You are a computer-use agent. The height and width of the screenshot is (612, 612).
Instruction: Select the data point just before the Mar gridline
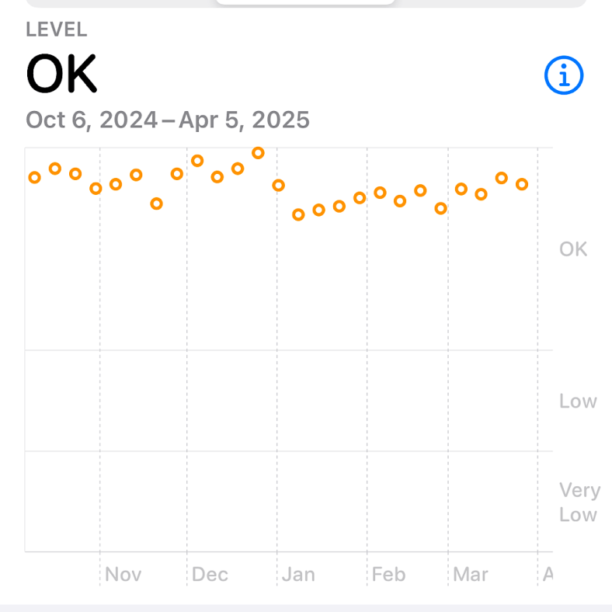pos(441,208)
